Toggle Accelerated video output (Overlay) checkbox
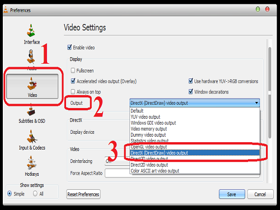The height and width of the screenshot is (210, 280). (x=73, y=81)
